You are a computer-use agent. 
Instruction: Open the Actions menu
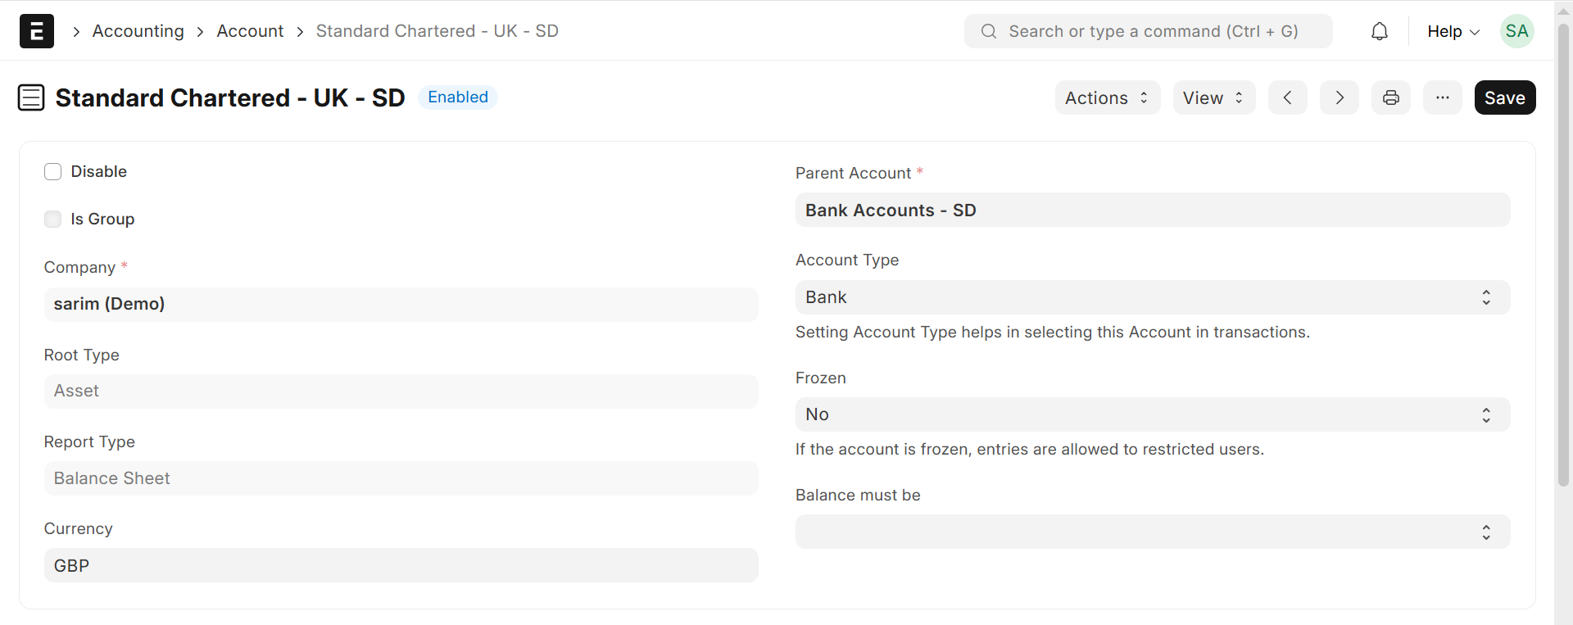[1107, 97]
